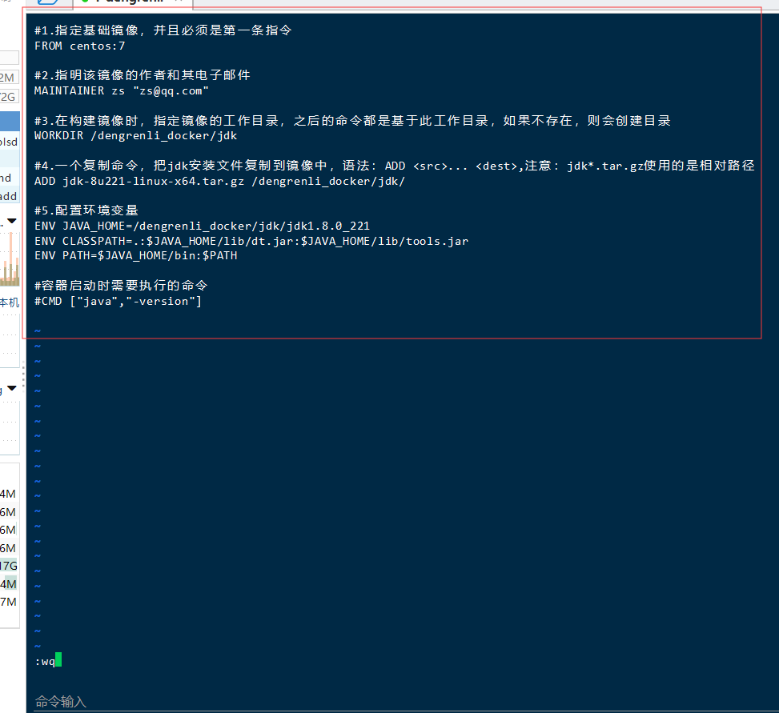Select the sidebar process row ending in 'add'
Image resolution: width=779 pixels, height=713 pixels.
10,196
